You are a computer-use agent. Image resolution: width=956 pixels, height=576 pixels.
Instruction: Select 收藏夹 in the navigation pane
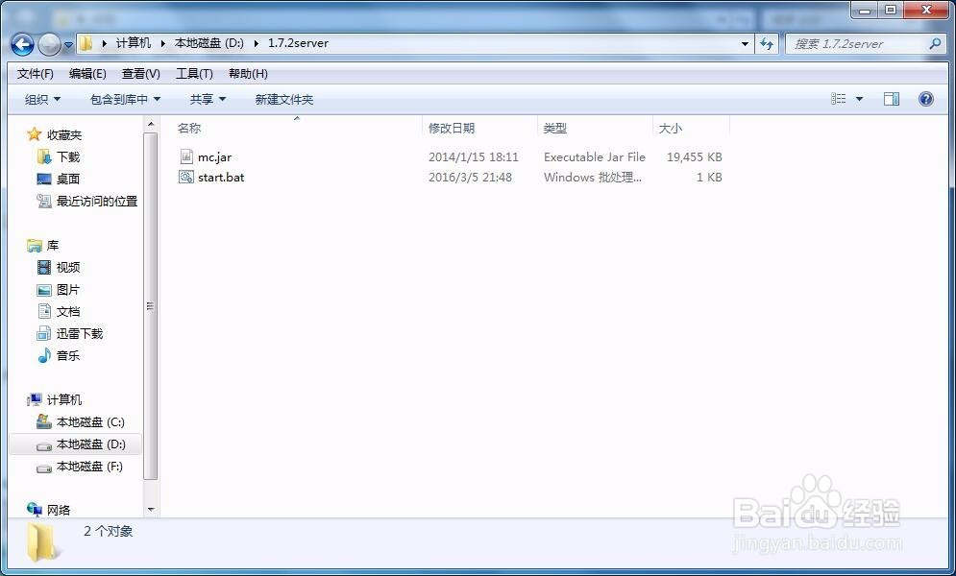(64, 134)
